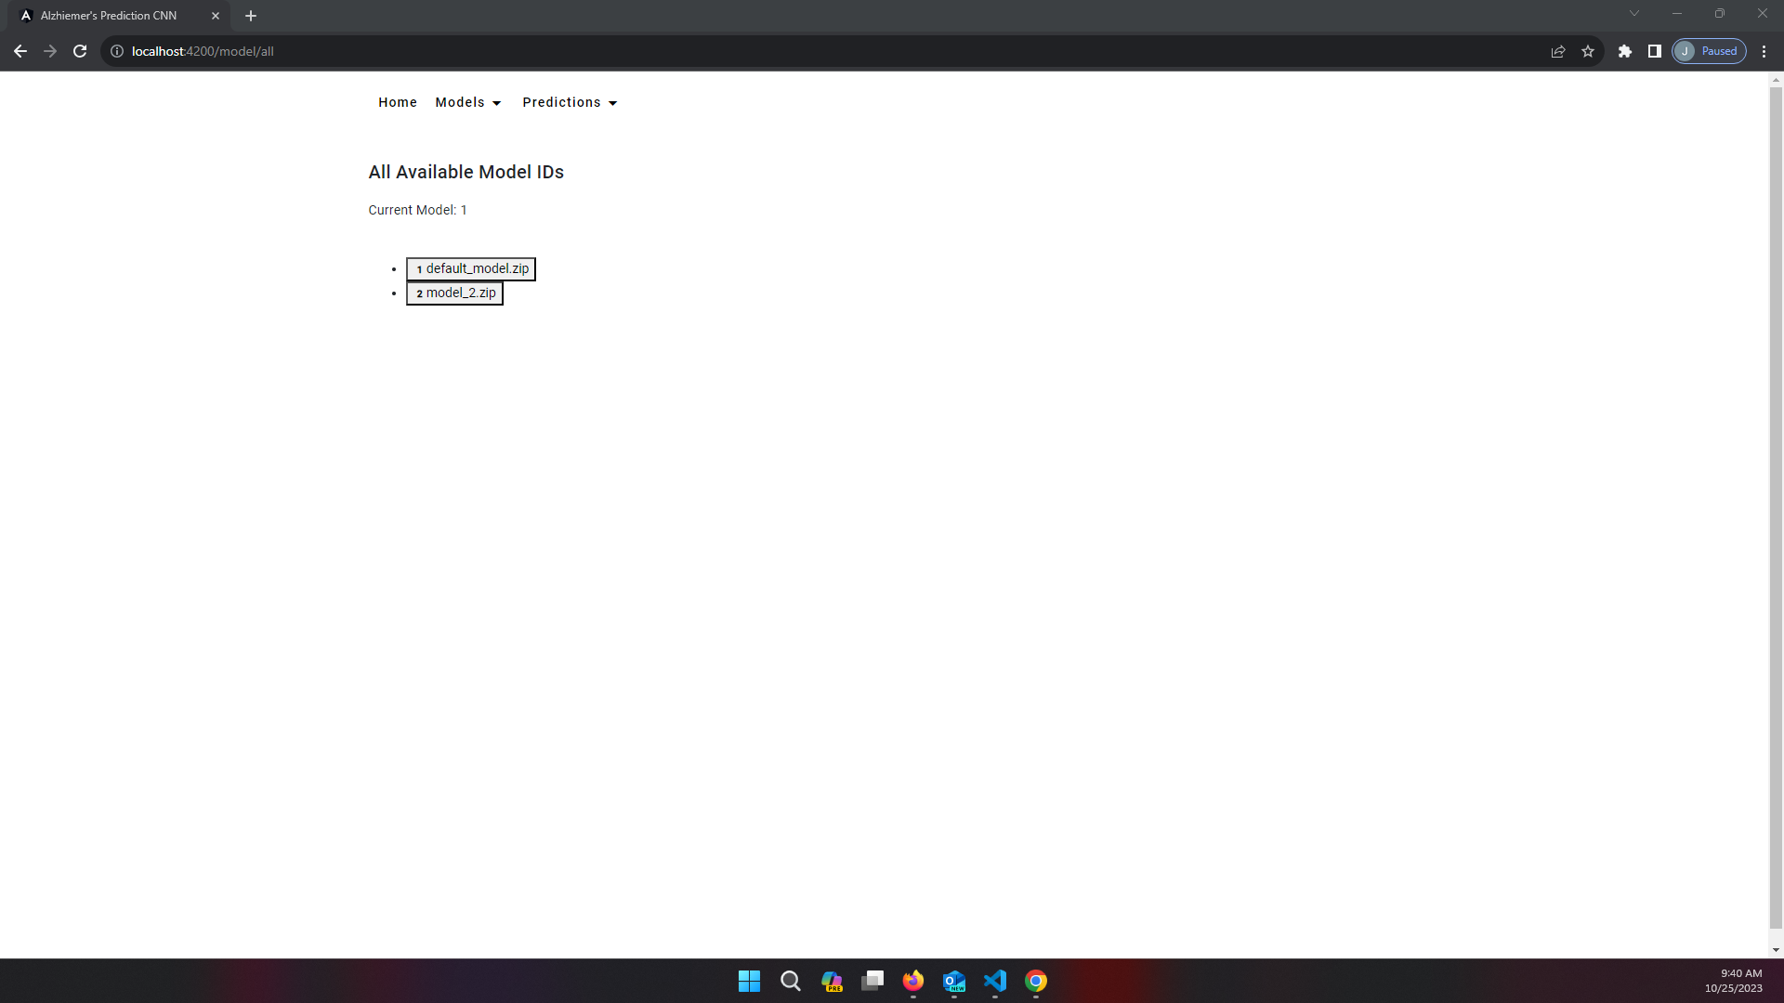1784x1003 pixels.
Task: Click the Paused profile button
Action: click(1709, 51)
